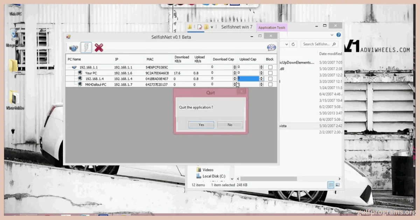Click the red X stop icon

click(x=99, y=47)
